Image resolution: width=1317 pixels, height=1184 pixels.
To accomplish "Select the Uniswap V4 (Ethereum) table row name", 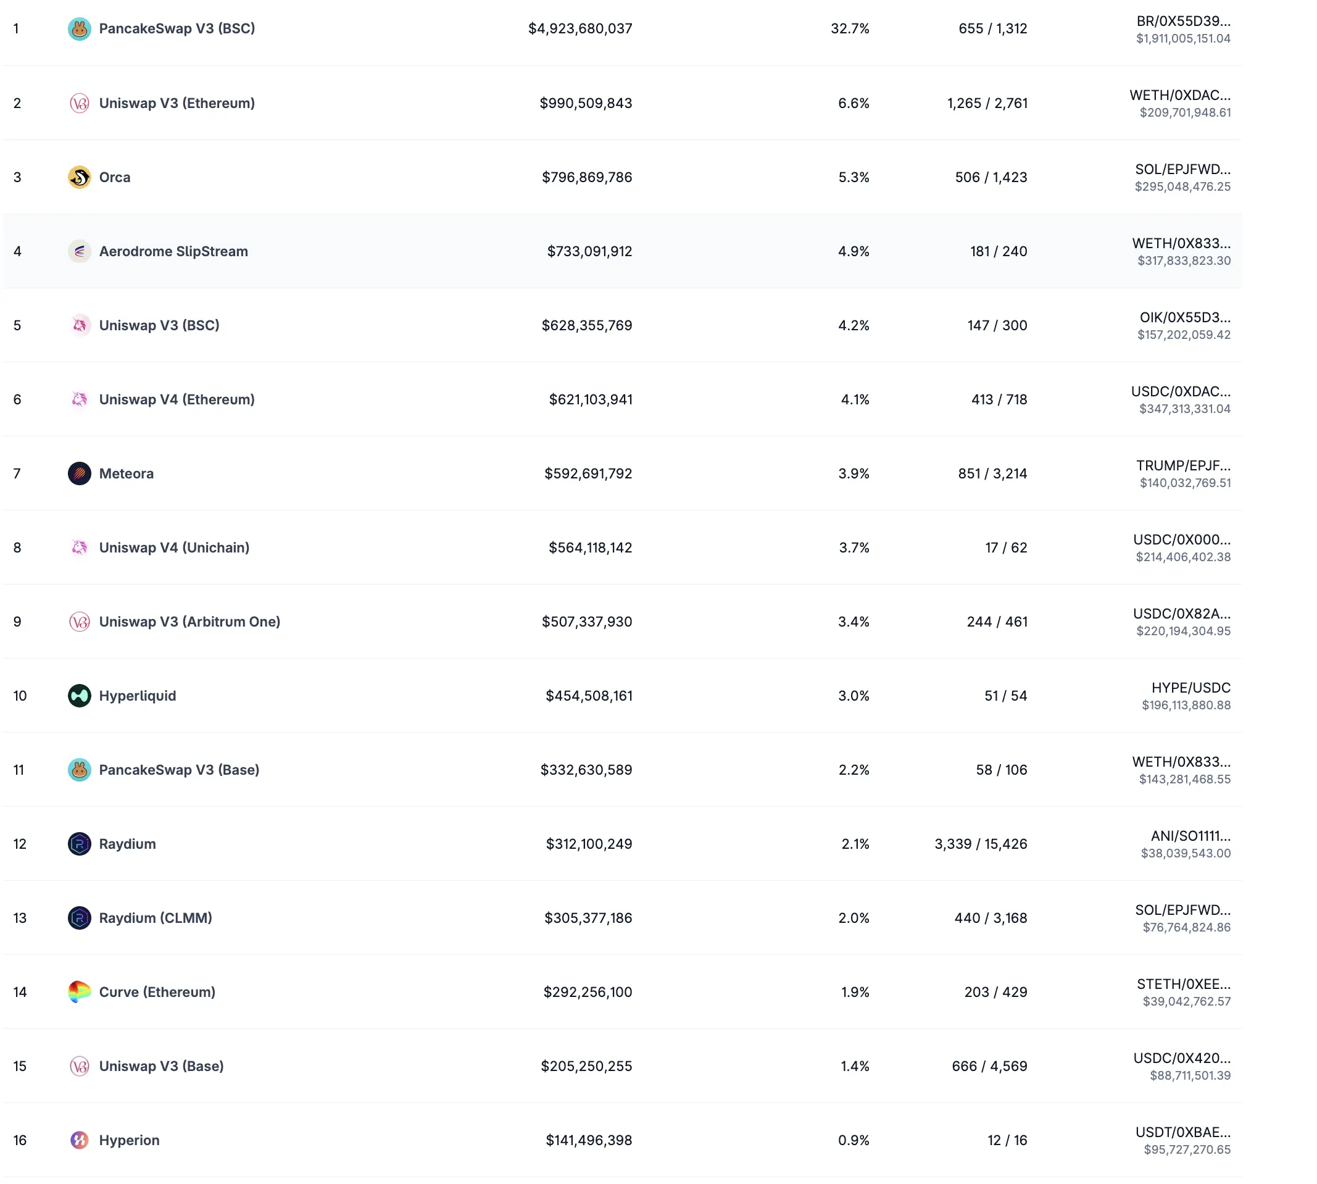I will tap(177, 399).
